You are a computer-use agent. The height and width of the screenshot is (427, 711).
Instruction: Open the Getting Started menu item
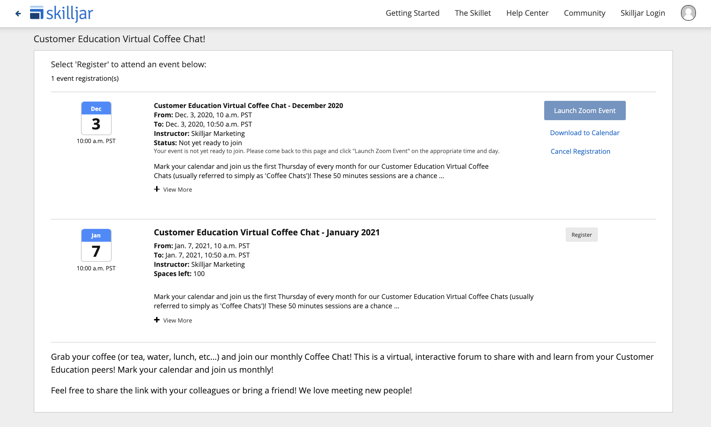pyautogui.click(x=412, y=13)
